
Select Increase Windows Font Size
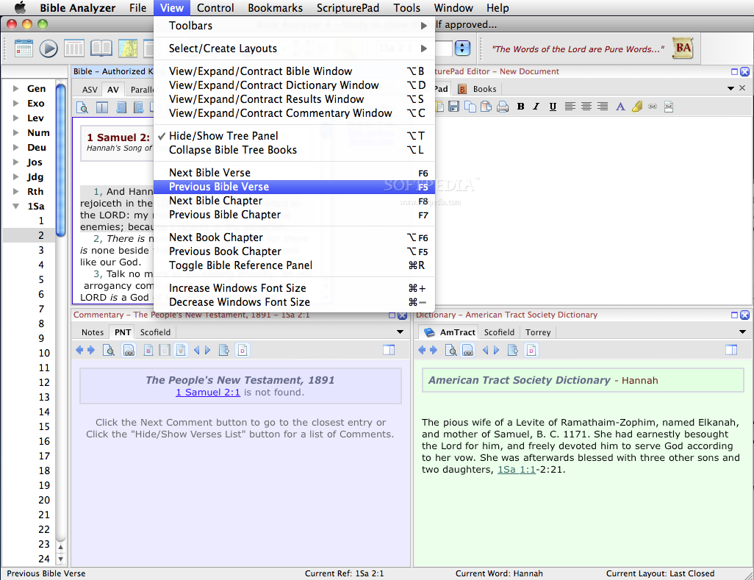click(294, 287)
